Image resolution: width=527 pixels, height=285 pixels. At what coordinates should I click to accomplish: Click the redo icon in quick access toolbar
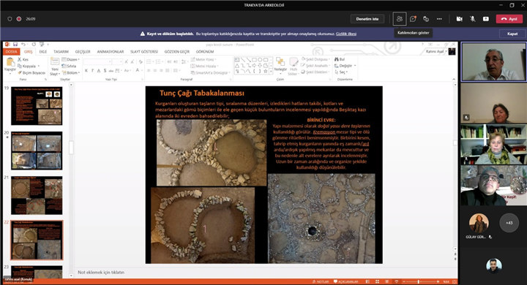click(34, 45)
